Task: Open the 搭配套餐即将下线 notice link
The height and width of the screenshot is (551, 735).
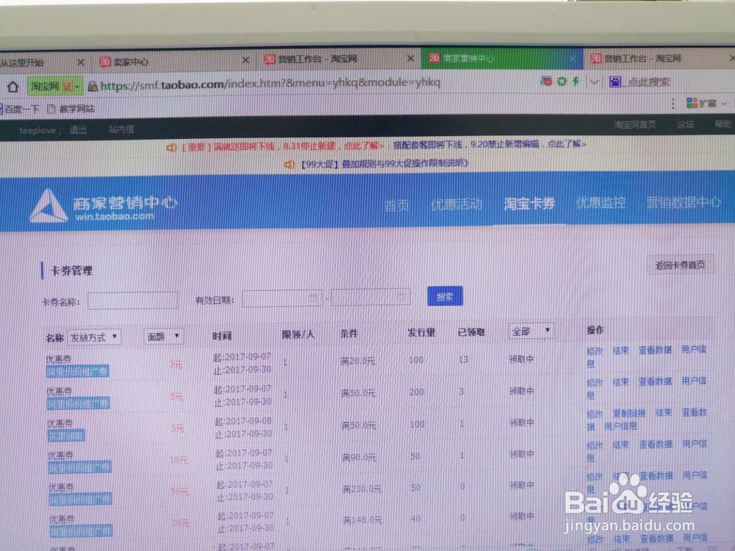Action: point(489,144)
